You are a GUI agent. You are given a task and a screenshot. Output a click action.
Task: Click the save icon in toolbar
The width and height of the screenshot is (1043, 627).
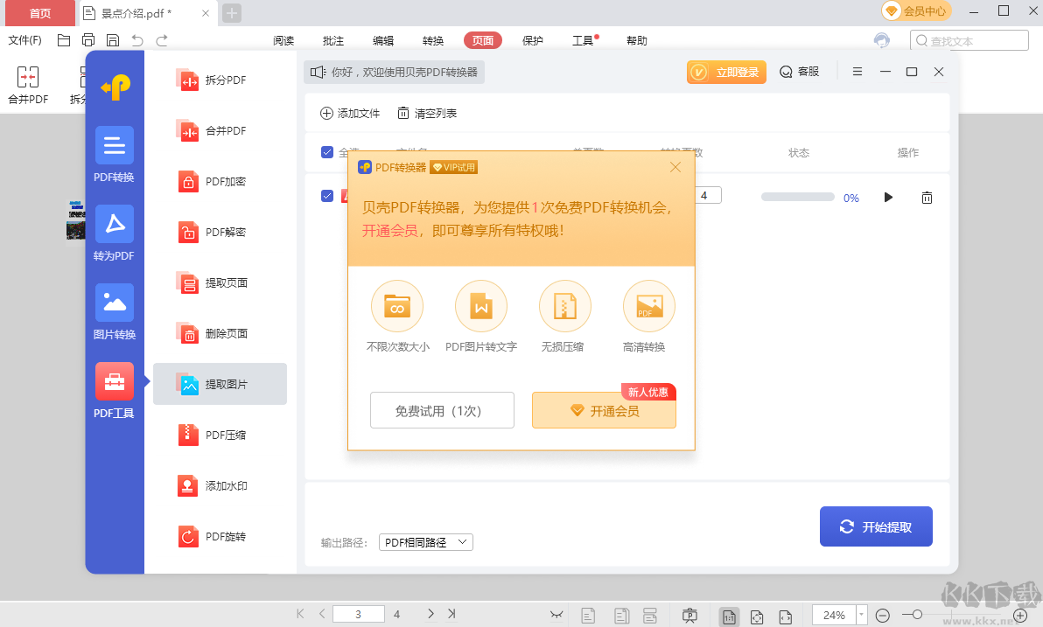113,40
